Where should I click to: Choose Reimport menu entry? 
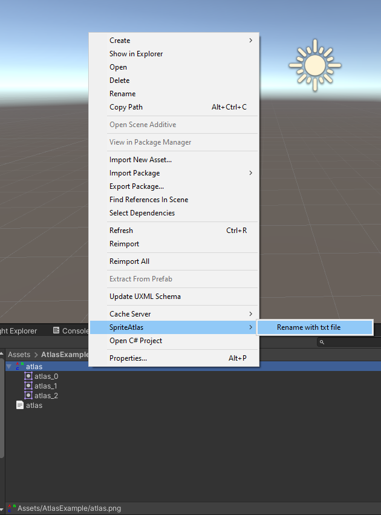[x=174, y=244]
